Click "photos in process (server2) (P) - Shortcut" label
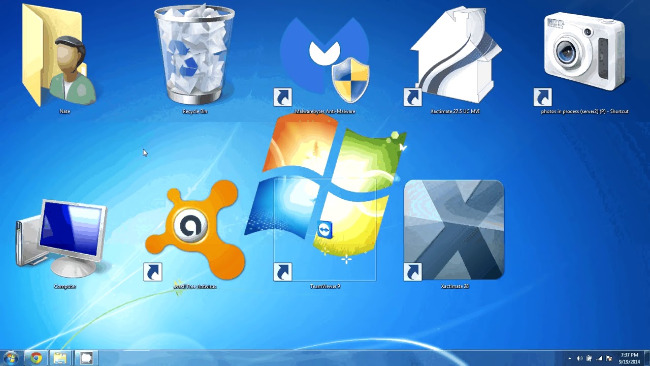650x366 pixels. [584, 111]
